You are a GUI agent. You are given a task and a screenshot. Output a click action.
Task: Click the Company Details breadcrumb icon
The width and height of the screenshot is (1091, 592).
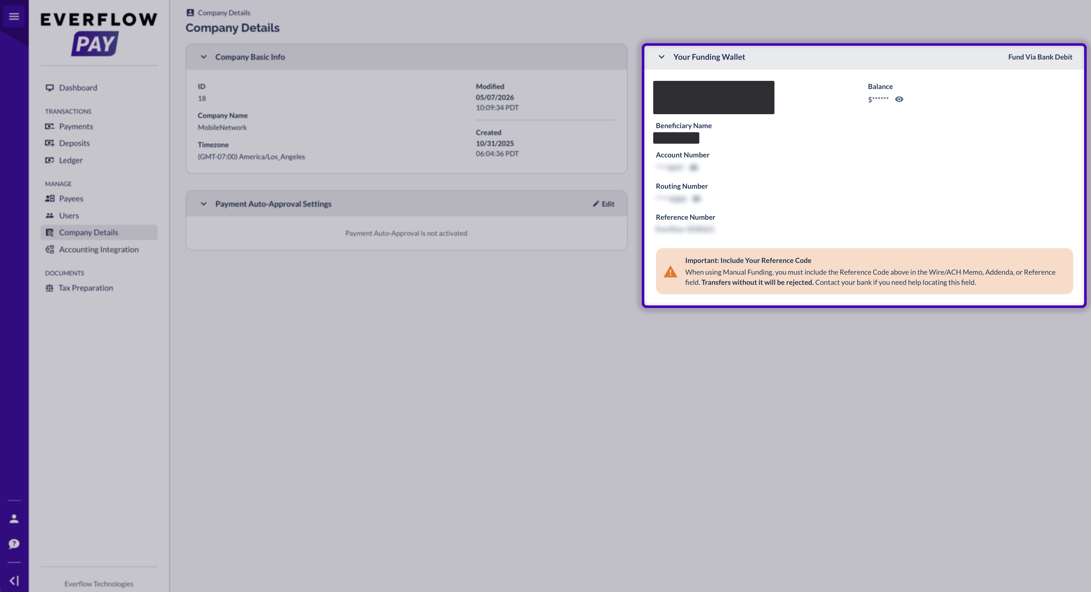(x=190, y=13)
